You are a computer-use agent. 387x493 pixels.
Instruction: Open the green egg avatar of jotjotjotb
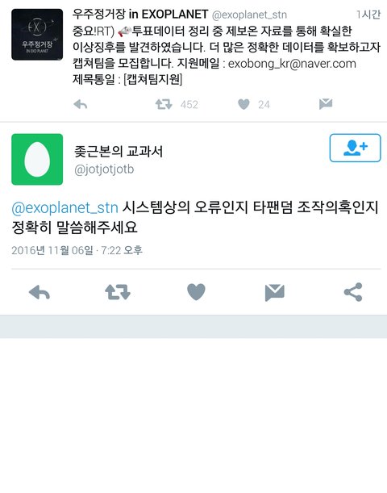coord(37,160)
